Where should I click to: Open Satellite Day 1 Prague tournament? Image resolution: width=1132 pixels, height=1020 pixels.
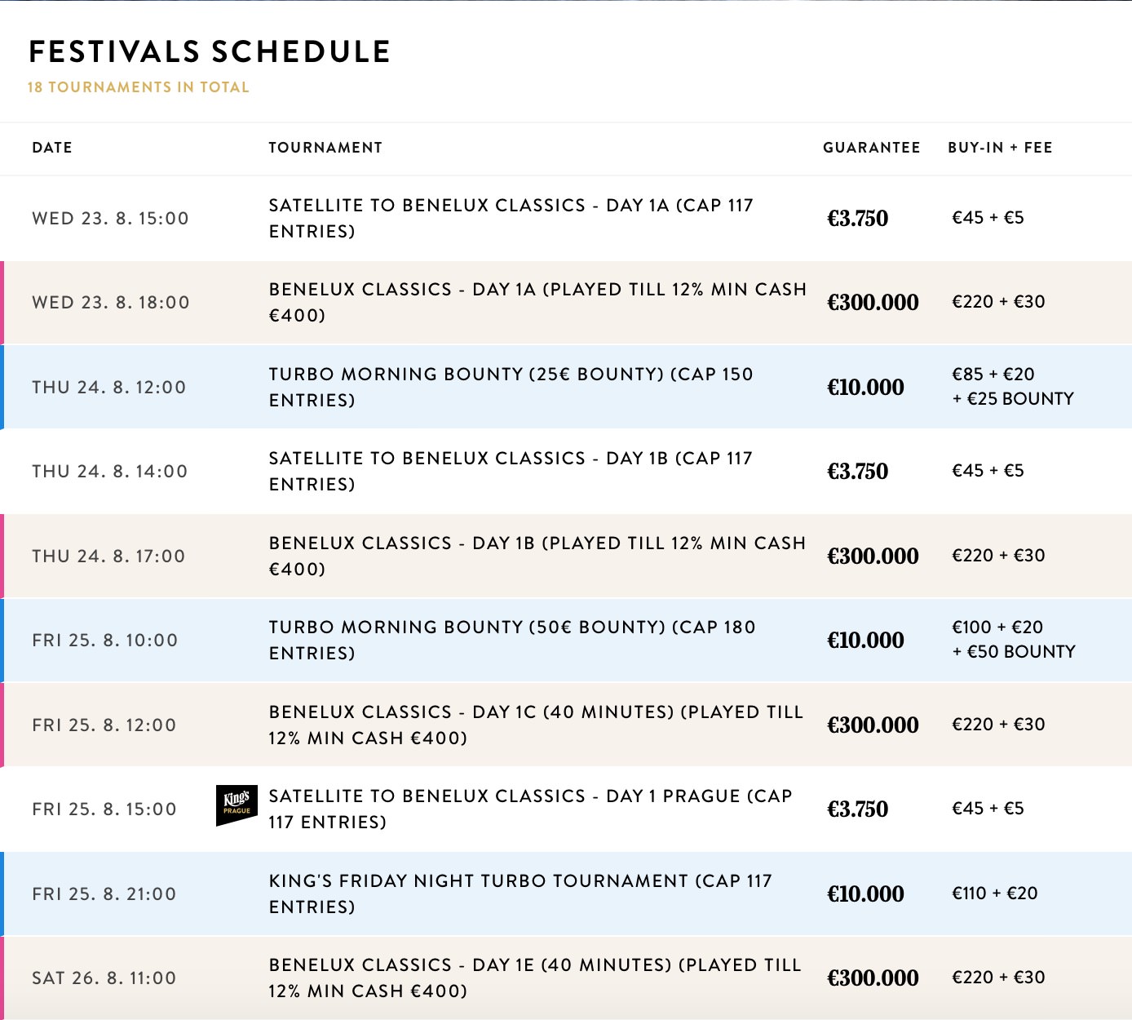pyautogui.click(x=530, y=809)
